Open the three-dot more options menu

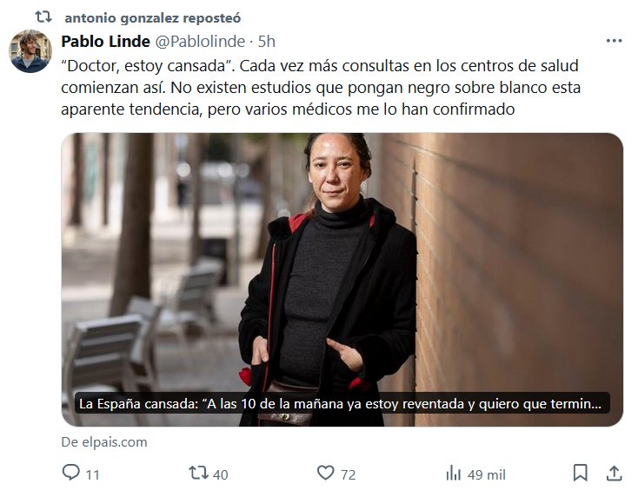614,41
